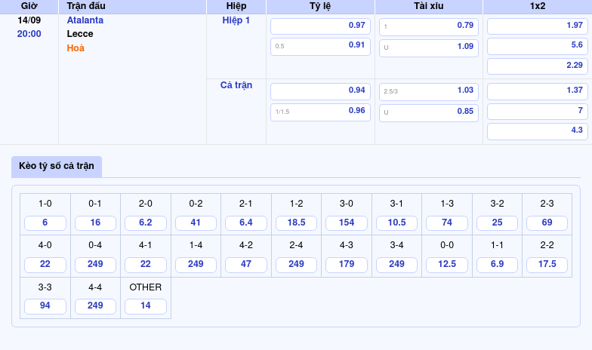Pick Hiệp 1 handicap 0.5 odds 0.91

[x=320, y=47]
